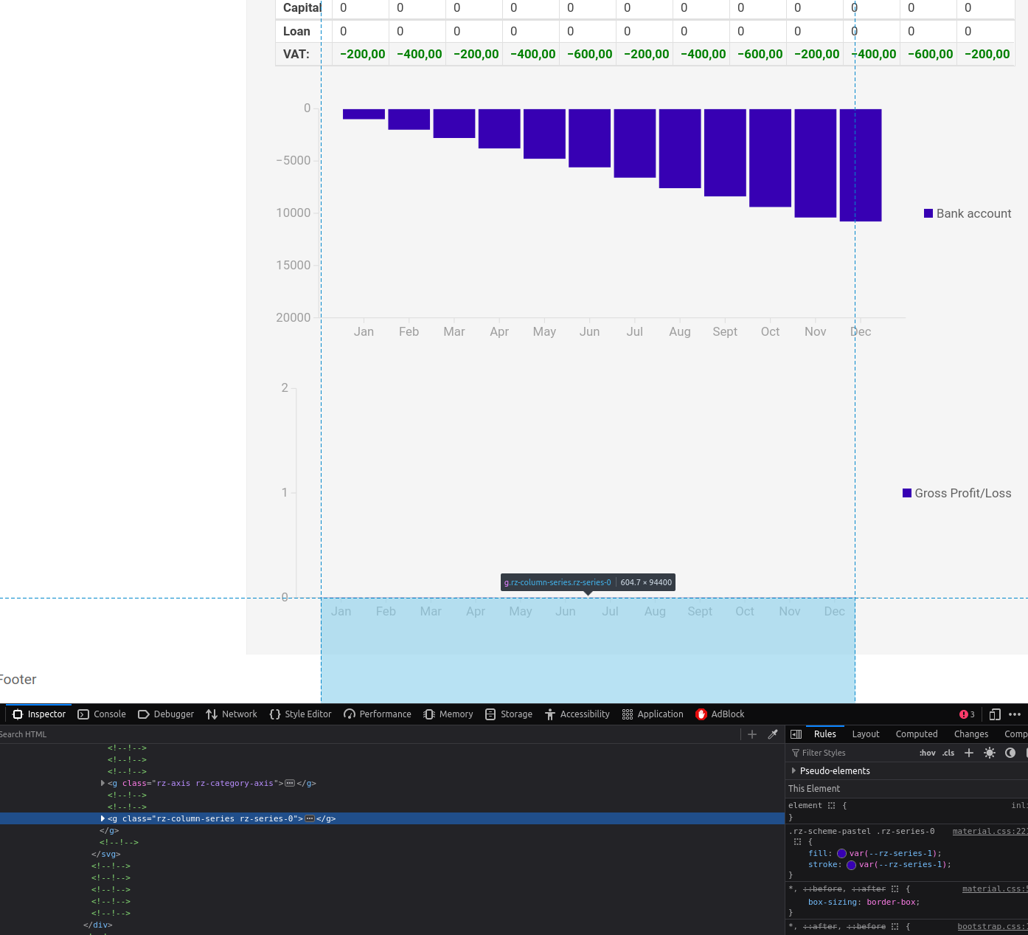
Task: Click the toggle sidebar pane icon
Action: pyautogui.click(x=796, y=734)
